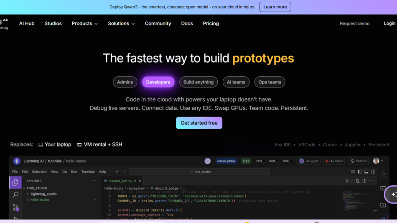
Task: Click the folder icon in right sidebar
Action: click(383, 205)
